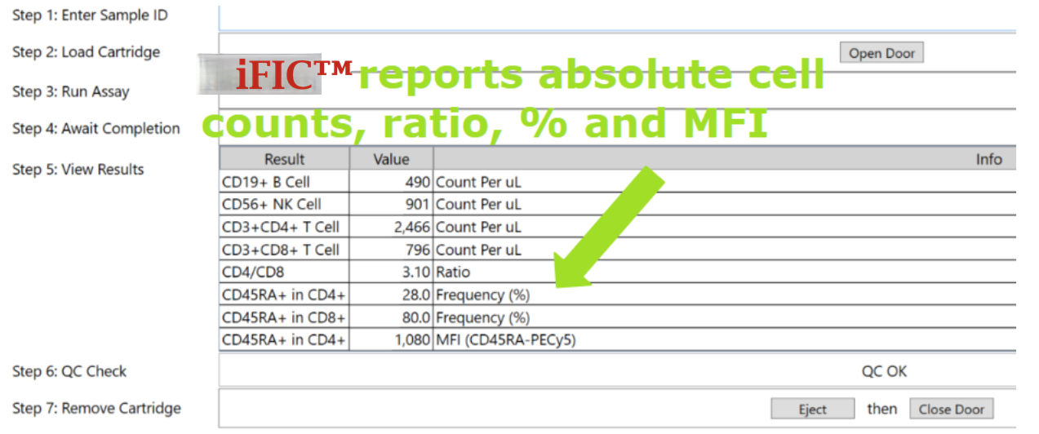The width and height of the screenshot is (1039, 434).
Task: Click the MFI value 1,080
Action: [413, 340]
